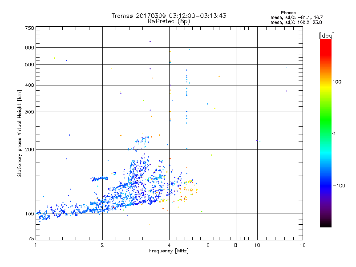Screen dimensions: 356x267
Task: Click x-axis tick label '16'
Action: [x=303, y=245]
